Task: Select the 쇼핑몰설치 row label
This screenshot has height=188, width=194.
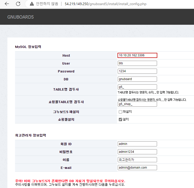Action: coord(66,120)
